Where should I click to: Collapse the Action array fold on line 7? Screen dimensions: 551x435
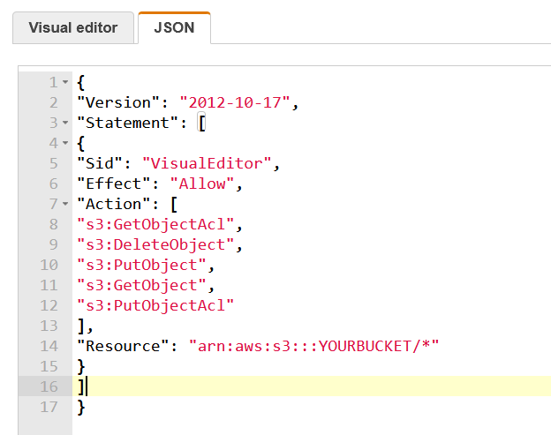tap(65, 204)
